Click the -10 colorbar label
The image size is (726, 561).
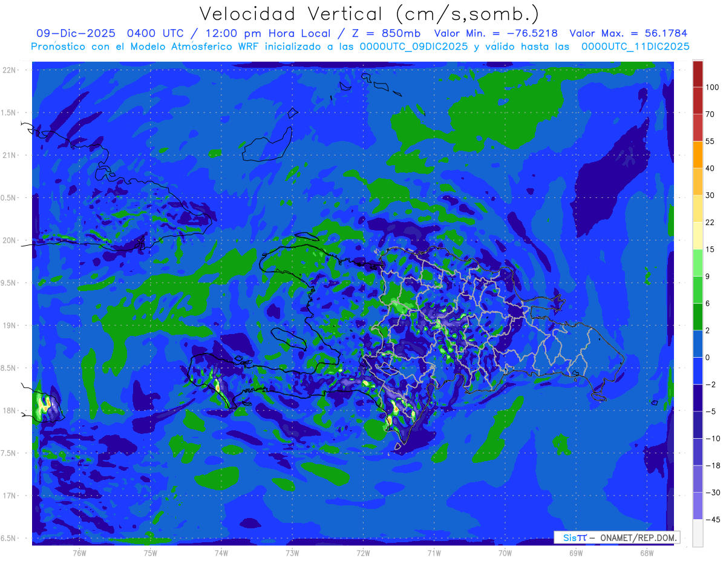[712, 438]
